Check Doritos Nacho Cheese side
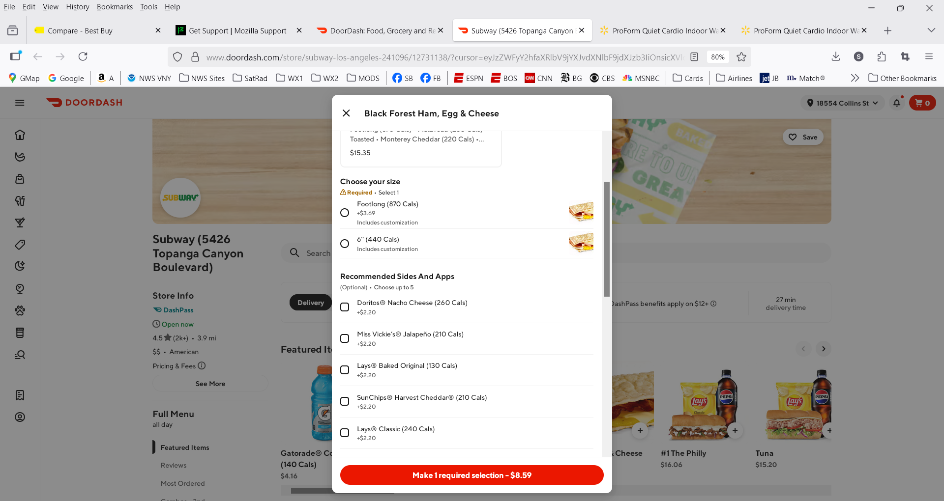944x501 pixels. [x=345, y=307]
